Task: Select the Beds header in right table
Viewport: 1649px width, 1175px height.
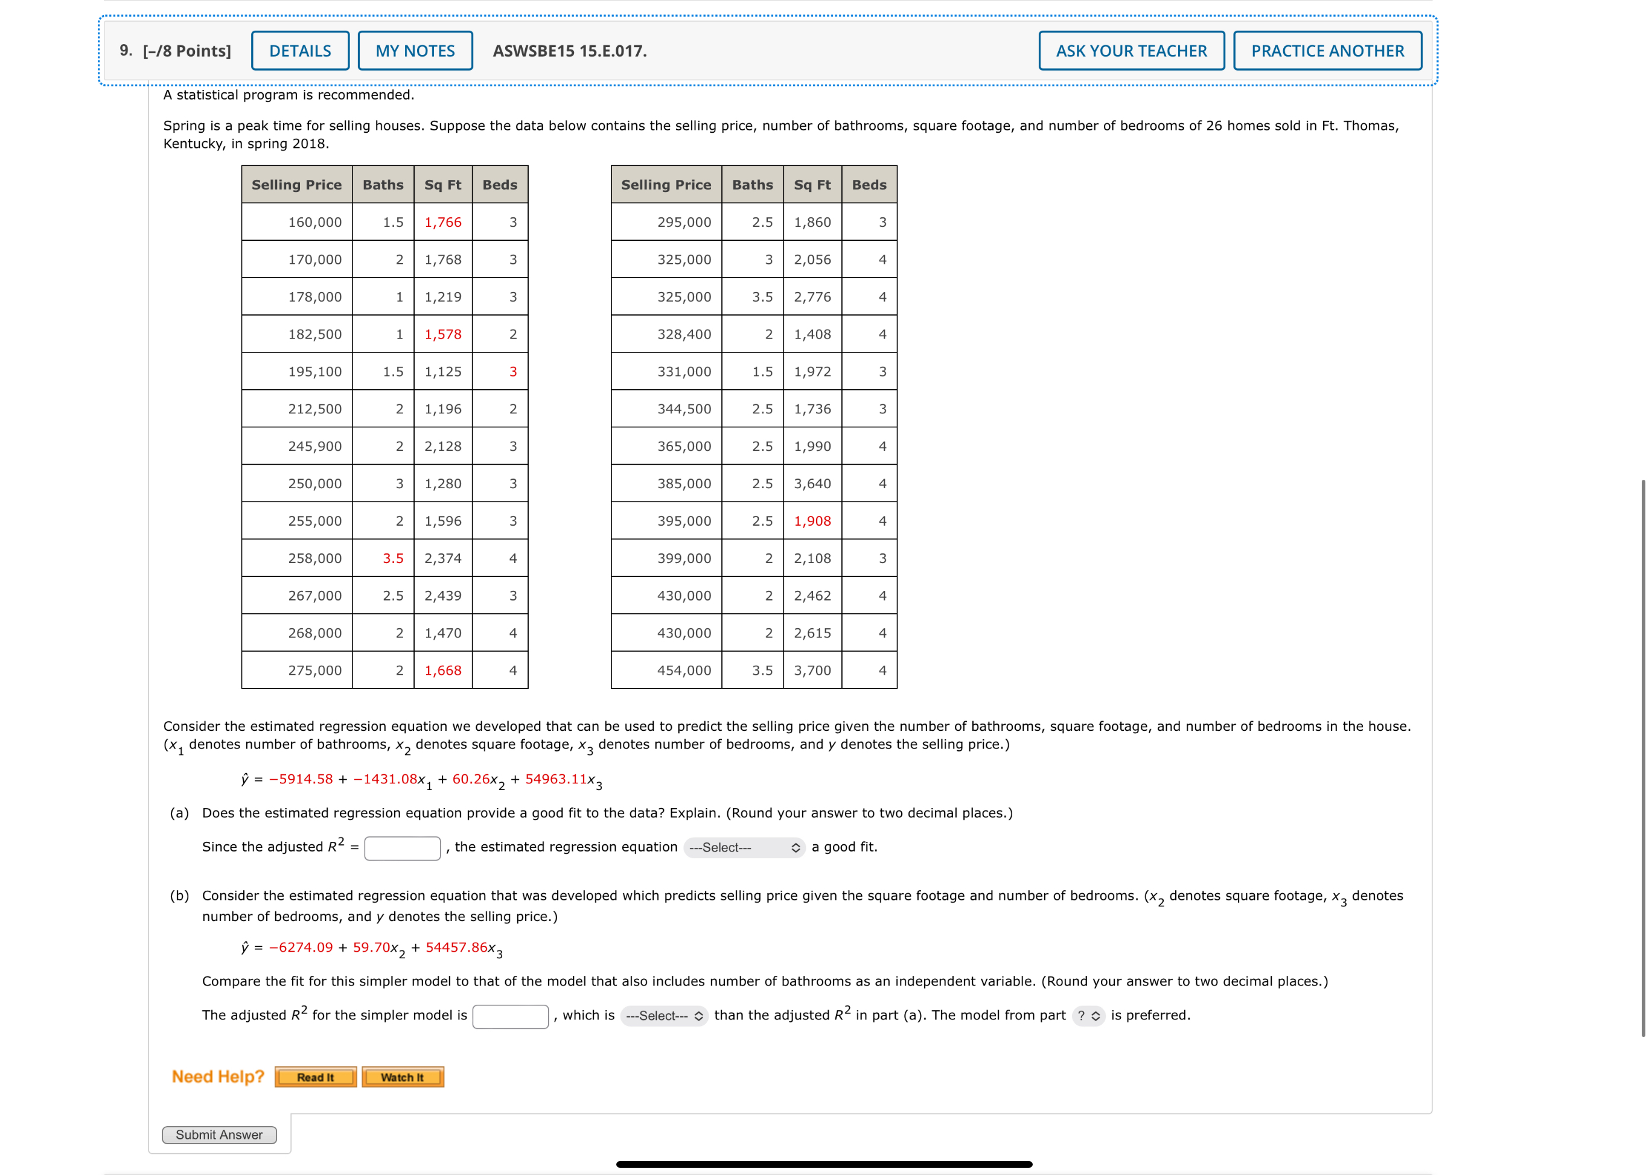Action: (869, 185)
